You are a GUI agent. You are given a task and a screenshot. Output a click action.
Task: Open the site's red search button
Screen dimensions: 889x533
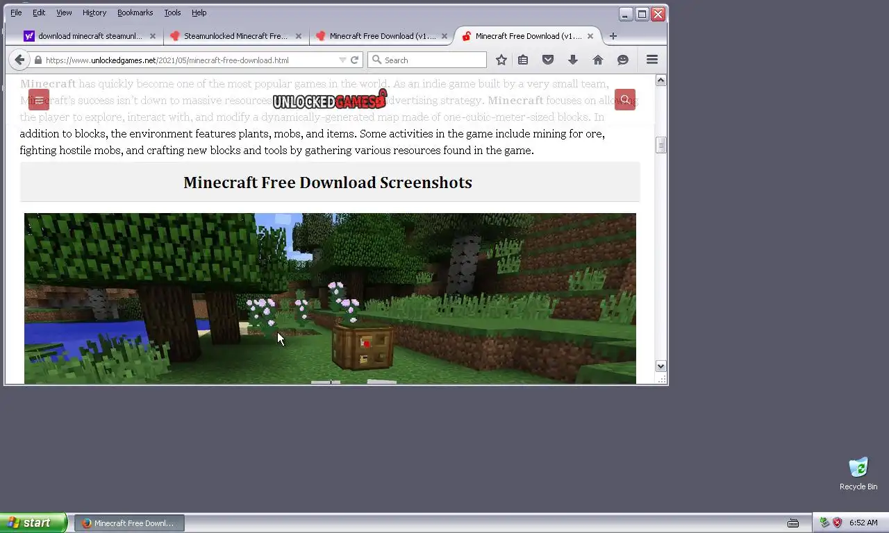pyautogui.click(x=625, y=100)
